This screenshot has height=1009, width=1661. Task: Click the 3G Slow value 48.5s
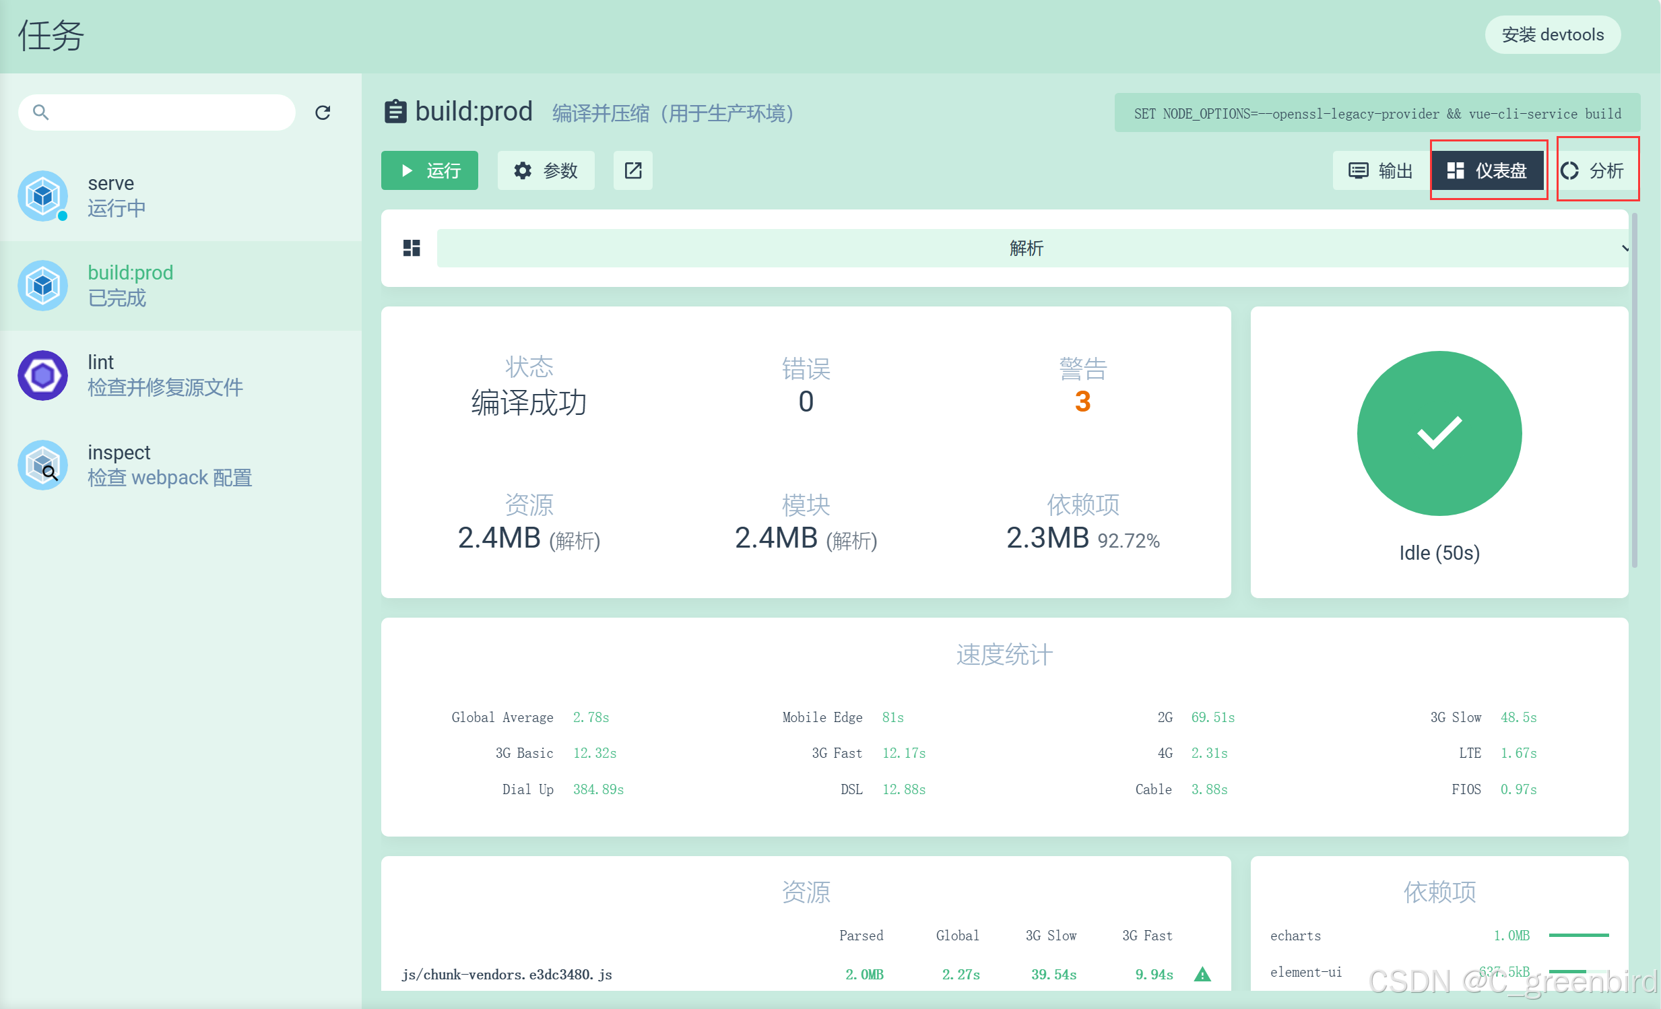[x=1519, y=717]
